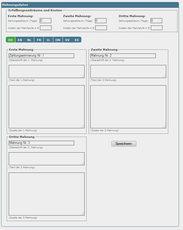Focus Erste Mahnung Zahlungszeitraum field
Image resolution: width=183 pixels, height=230 pixels.
coord(45,21)
